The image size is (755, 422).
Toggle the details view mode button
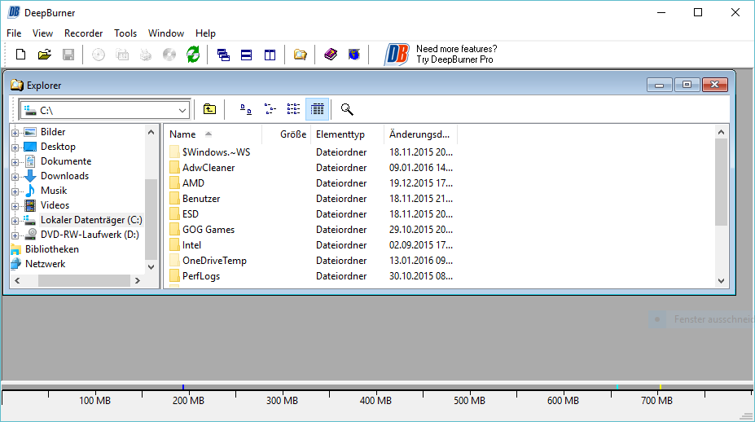318,109
